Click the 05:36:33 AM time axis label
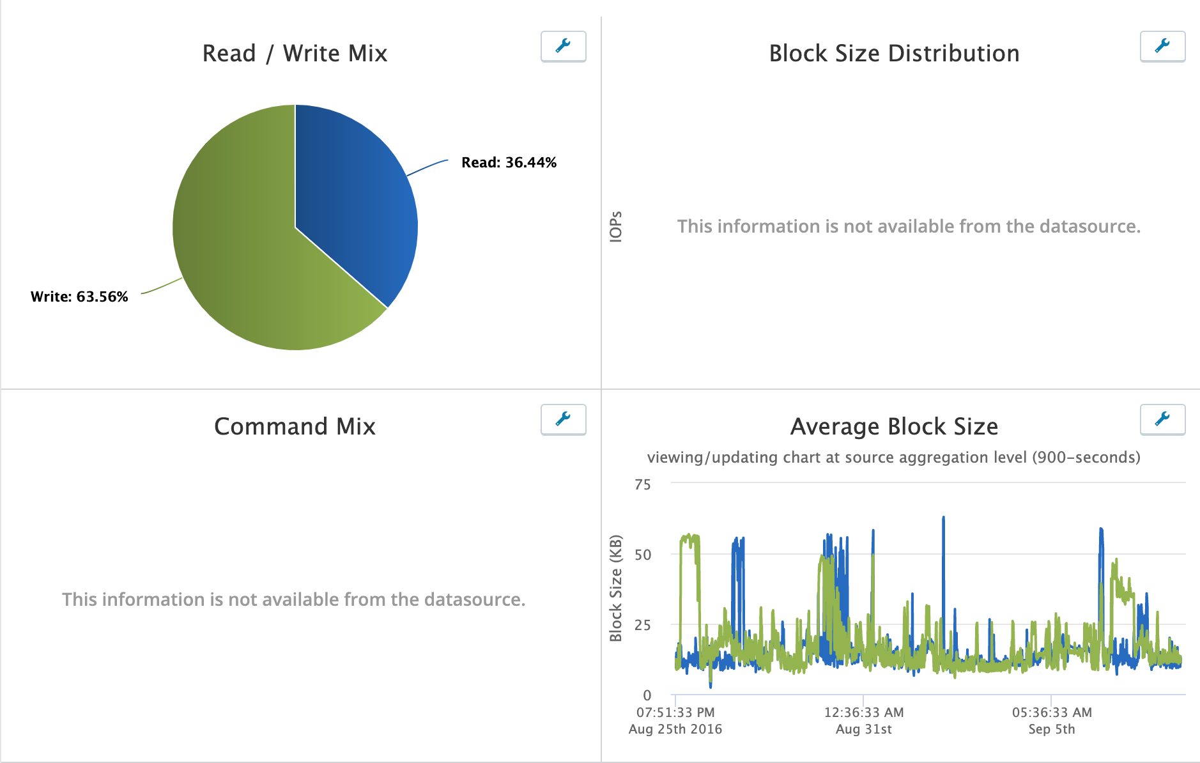This screenshot has height=763, width=1200. coord(1052,713)
